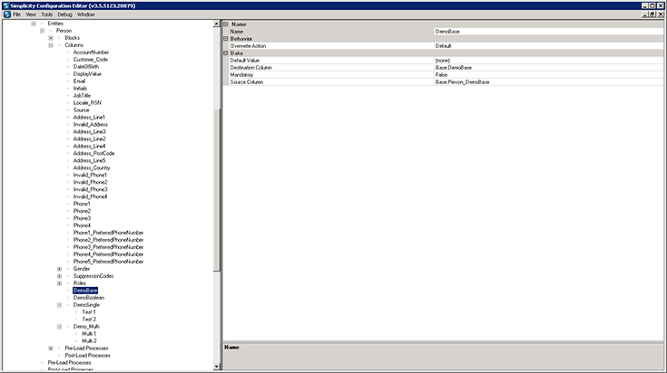
Task: Collapse the Entities tree node
Action: (x=34, y=24)
